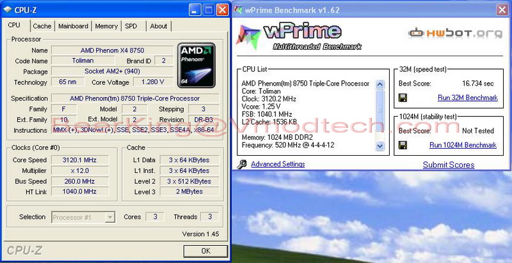Click the Frequency: 520 MHz line

(x=288, y=145)
